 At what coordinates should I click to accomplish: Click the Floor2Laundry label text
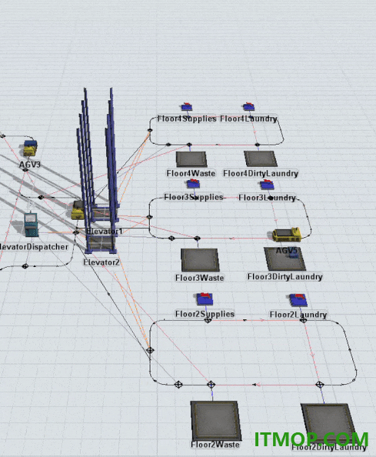[x=298, y=315]
